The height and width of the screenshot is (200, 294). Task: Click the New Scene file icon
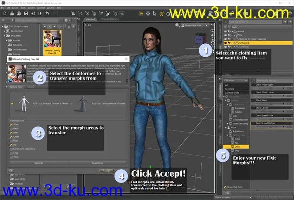[x=4, y=13]
